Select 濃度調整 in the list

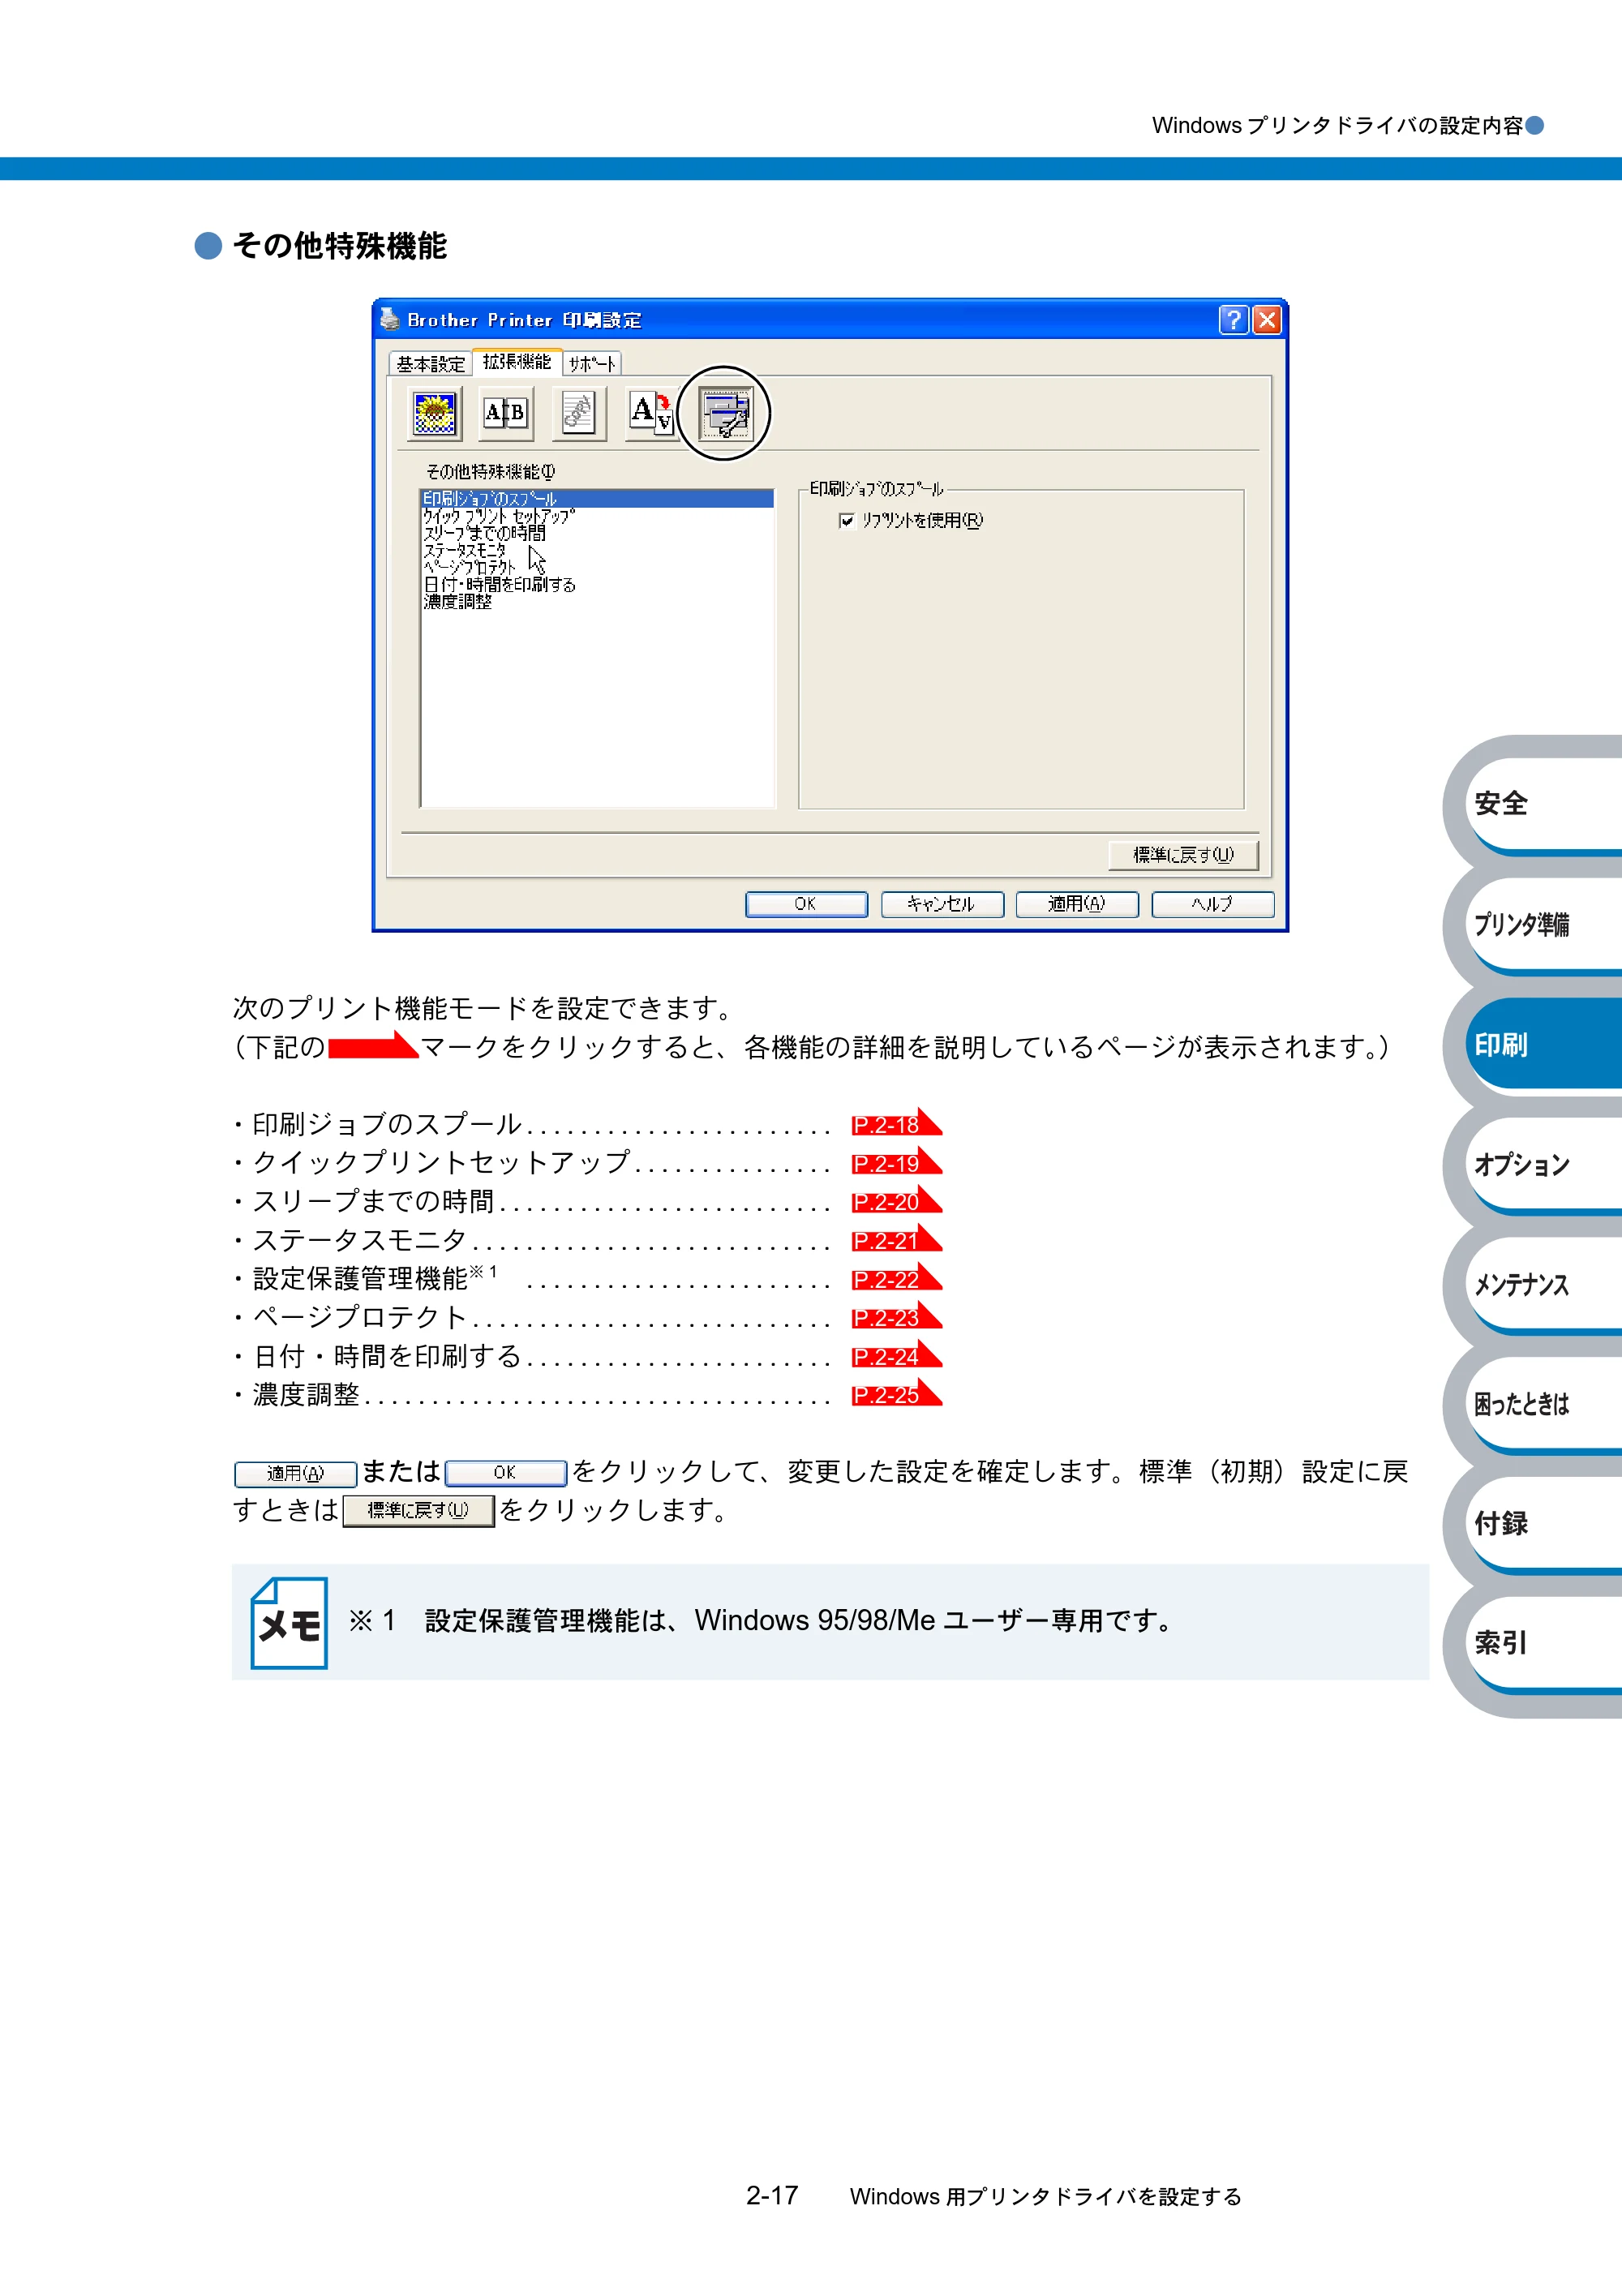[458, 601]
